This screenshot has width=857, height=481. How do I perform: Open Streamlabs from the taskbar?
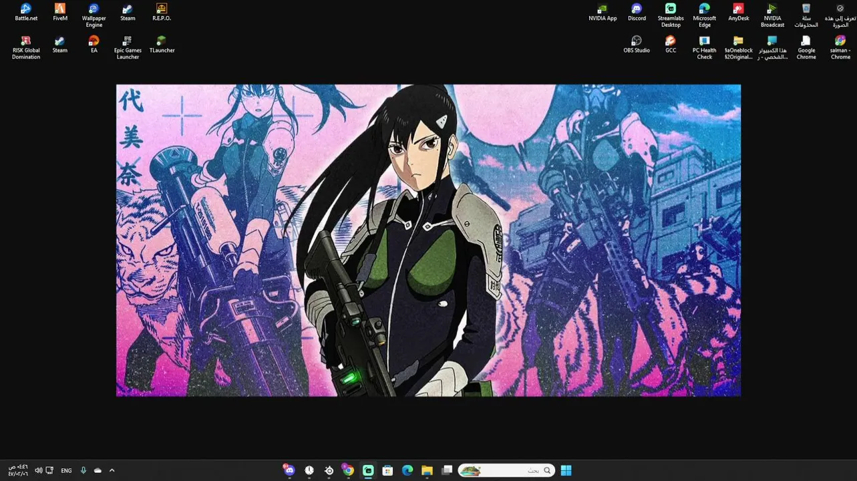(x=368, y=470)
